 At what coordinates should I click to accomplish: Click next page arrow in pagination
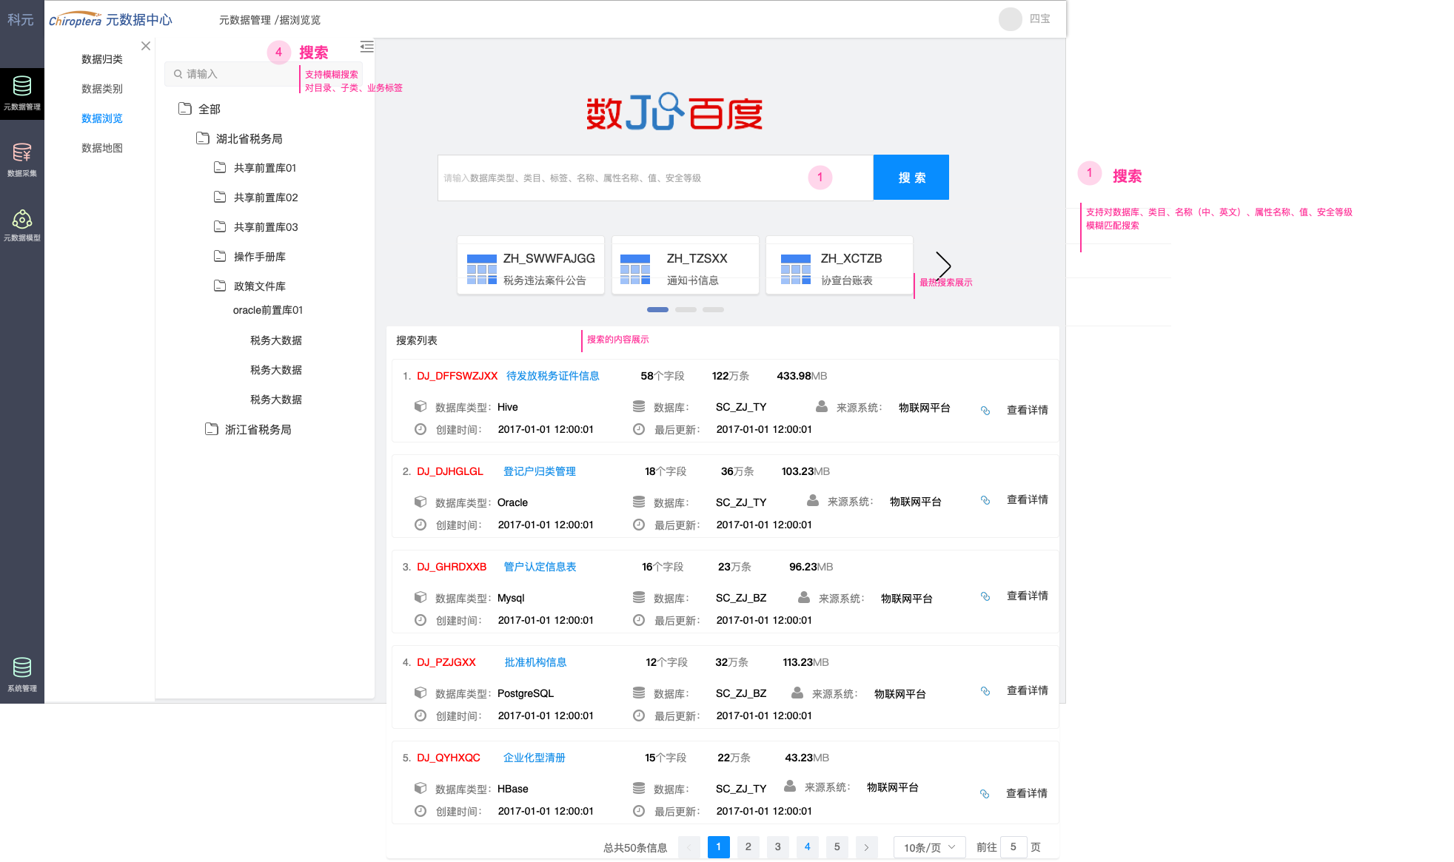click(866, 847)
